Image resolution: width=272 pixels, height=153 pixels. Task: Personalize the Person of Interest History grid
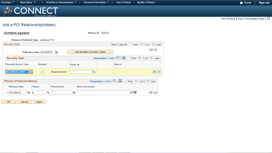pos(96,81)
